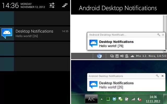Click the disk/search tray icon in Linux panel
The width and height of the screenshot is (167, 104).
[117, 56]
